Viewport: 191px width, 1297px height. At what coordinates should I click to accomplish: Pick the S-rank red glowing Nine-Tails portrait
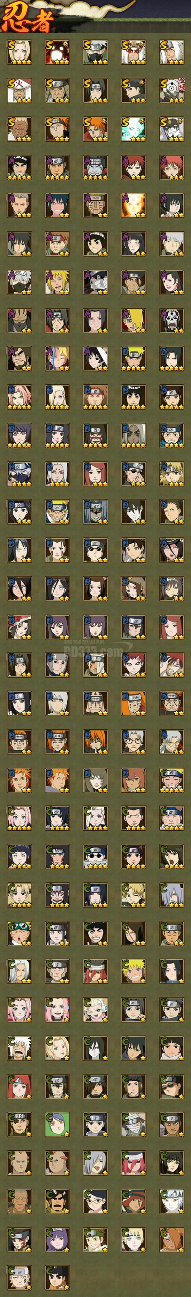click(x=57, y=52)
